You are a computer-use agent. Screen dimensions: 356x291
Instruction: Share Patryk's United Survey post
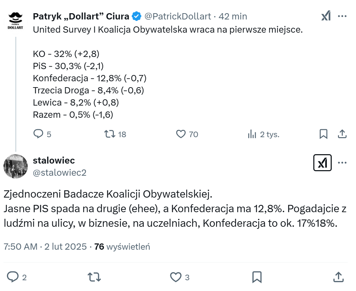tap(342, 134)
